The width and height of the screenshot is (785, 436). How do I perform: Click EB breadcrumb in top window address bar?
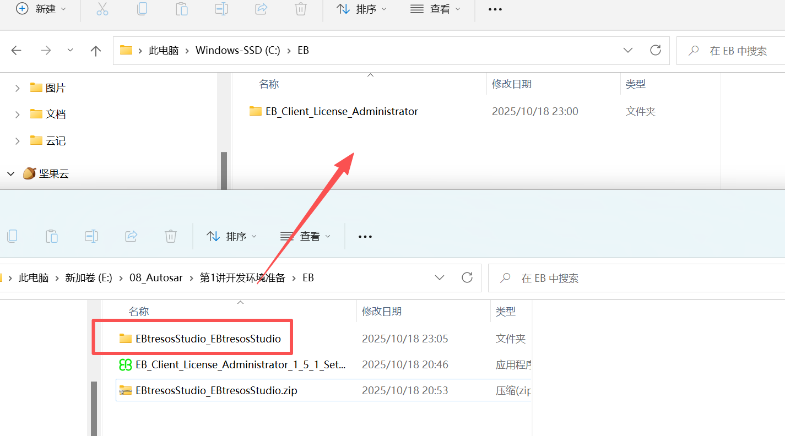304,51
